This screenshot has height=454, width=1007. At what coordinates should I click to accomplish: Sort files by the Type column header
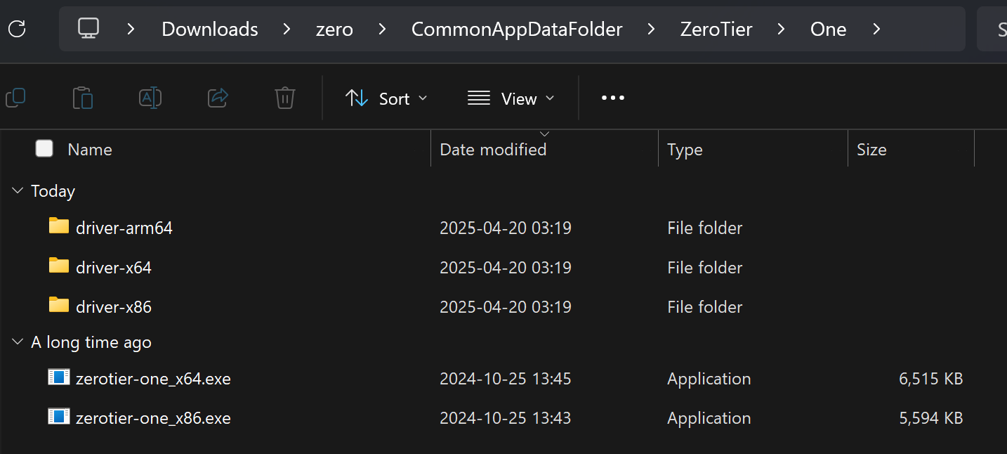(x=685, y=150)
